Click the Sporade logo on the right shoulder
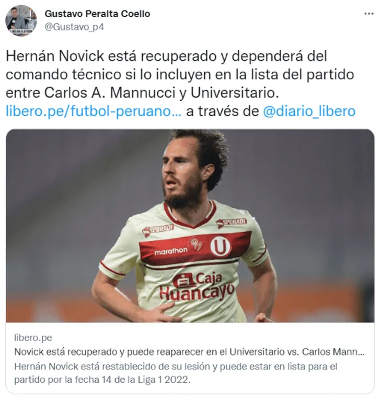Viewport: 381px width, 398px height. [x=232, y=223]
